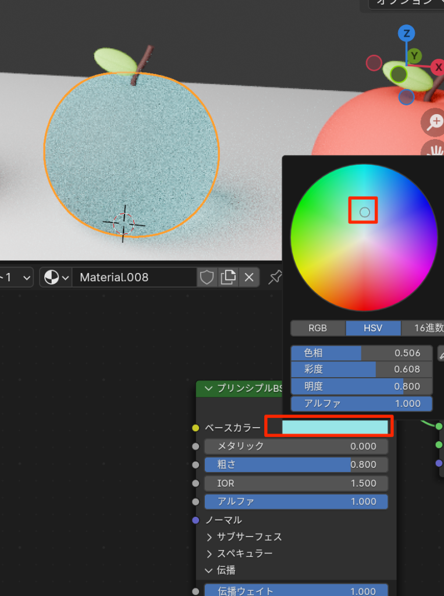The height and width of the screenshot is (596, 444).
Task: Click the green Y axis gizmo ball
Action: point(414,56)
